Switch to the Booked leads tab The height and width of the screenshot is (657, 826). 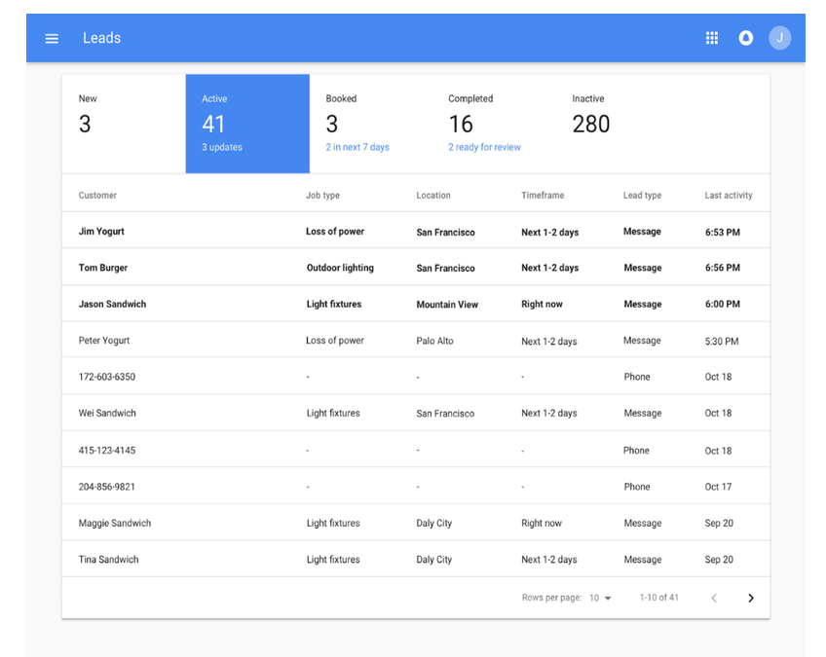tap(371, 124)
